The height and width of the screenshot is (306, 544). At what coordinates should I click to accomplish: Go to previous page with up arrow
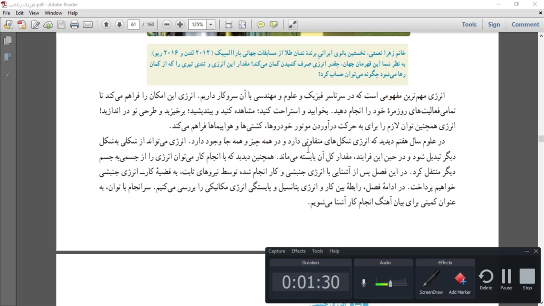coord(106,25)
